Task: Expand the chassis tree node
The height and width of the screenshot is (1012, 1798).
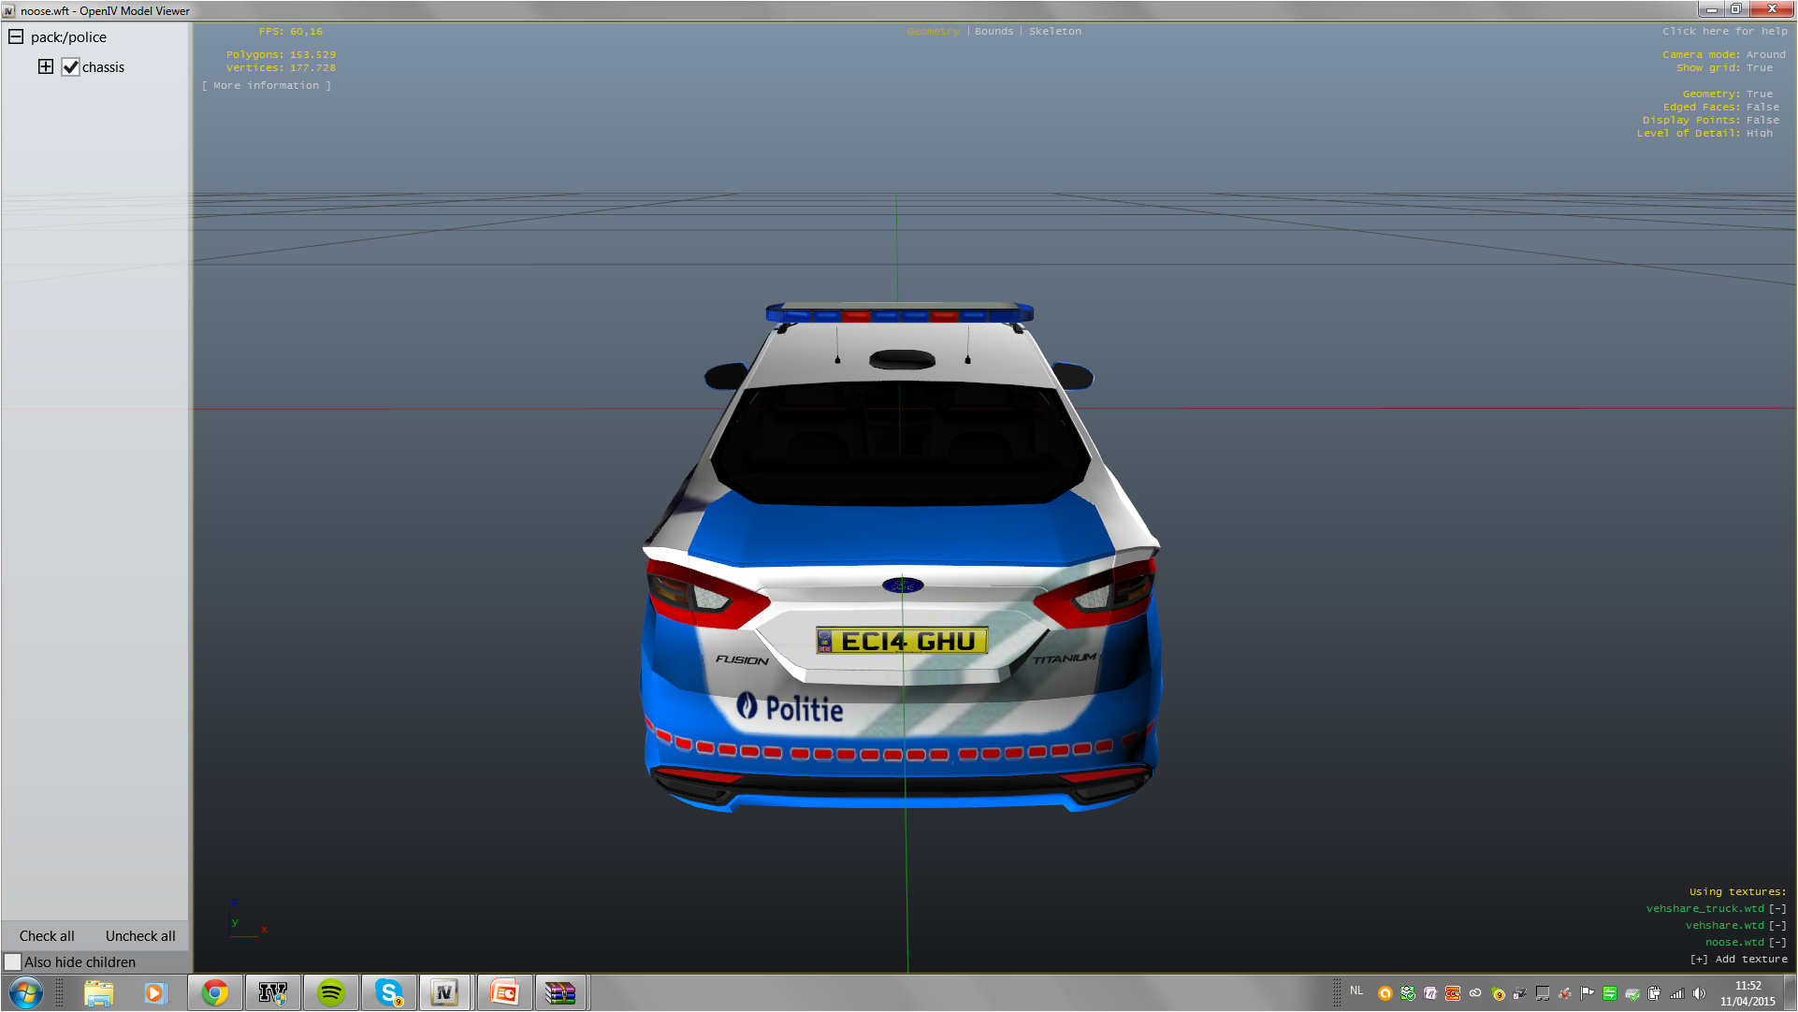Action: (x=46, y=66)
